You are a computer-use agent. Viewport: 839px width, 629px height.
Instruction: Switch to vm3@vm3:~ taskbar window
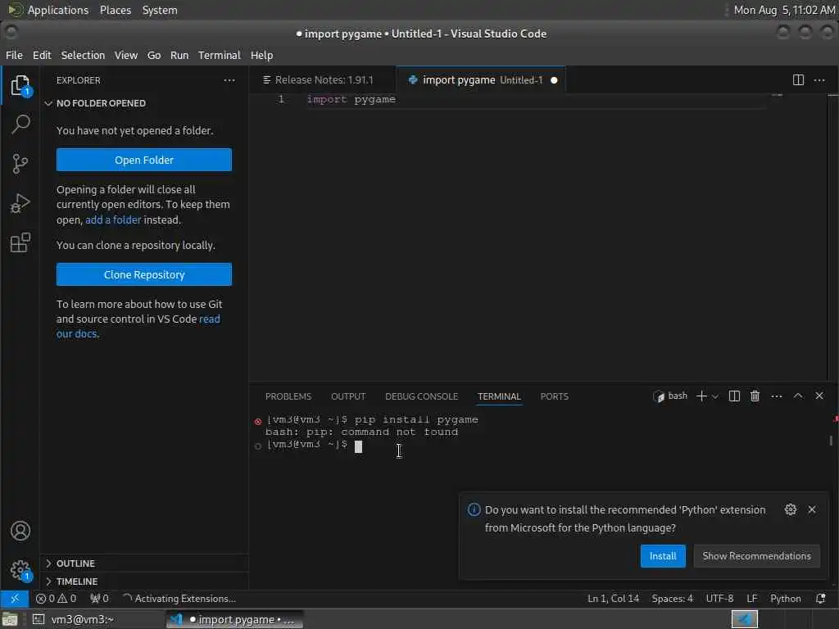pos(97,619)
